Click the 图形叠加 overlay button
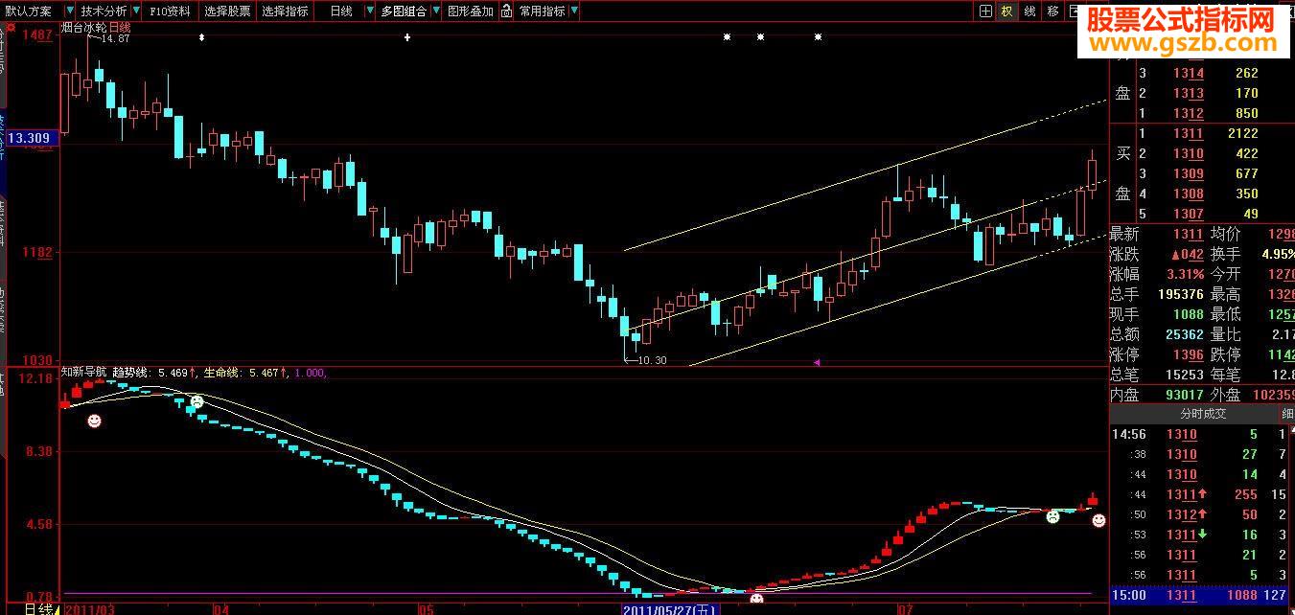 [471, 11]
